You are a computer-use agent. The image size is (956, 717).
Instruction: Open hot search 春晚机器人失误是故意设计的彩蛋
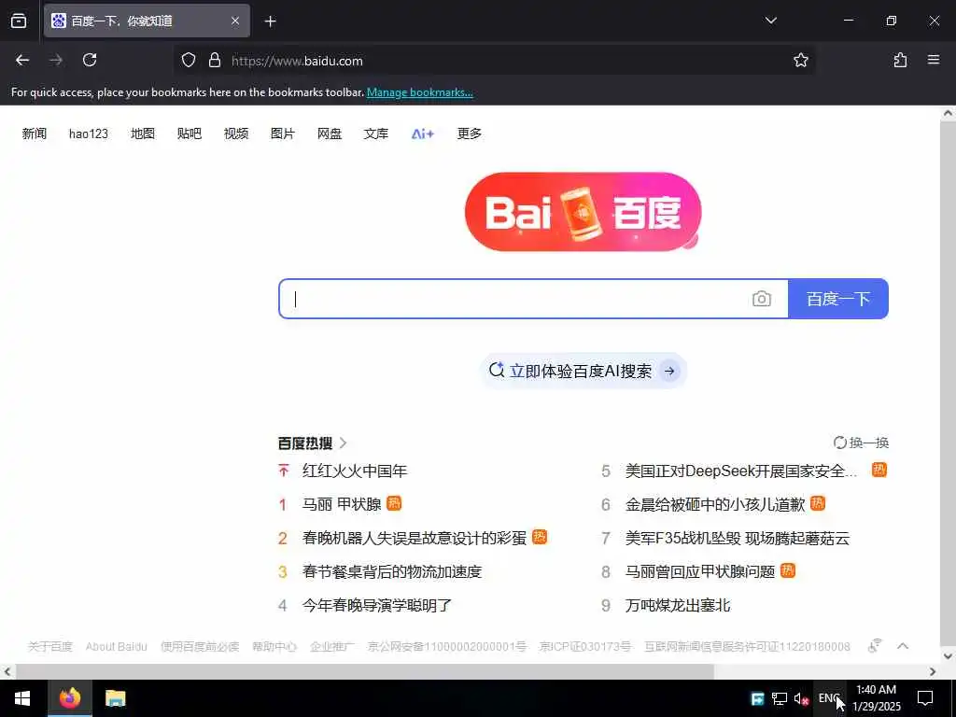tap(414, 538)
